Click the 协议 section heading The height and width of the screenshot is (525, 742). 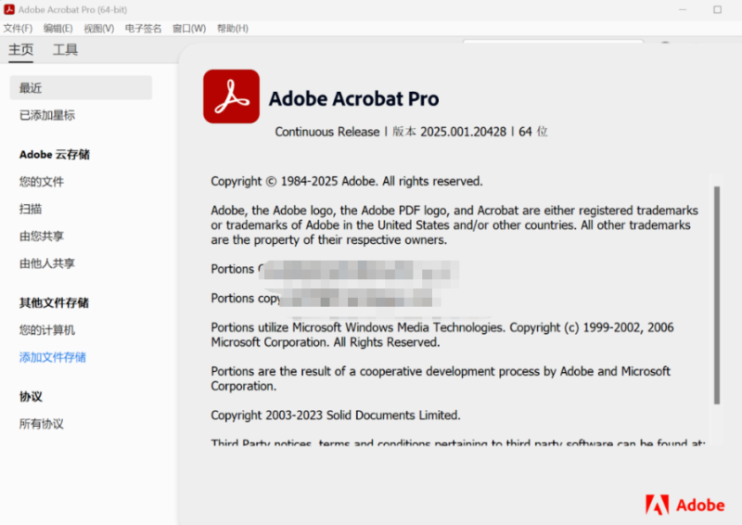tap(31, 397)
